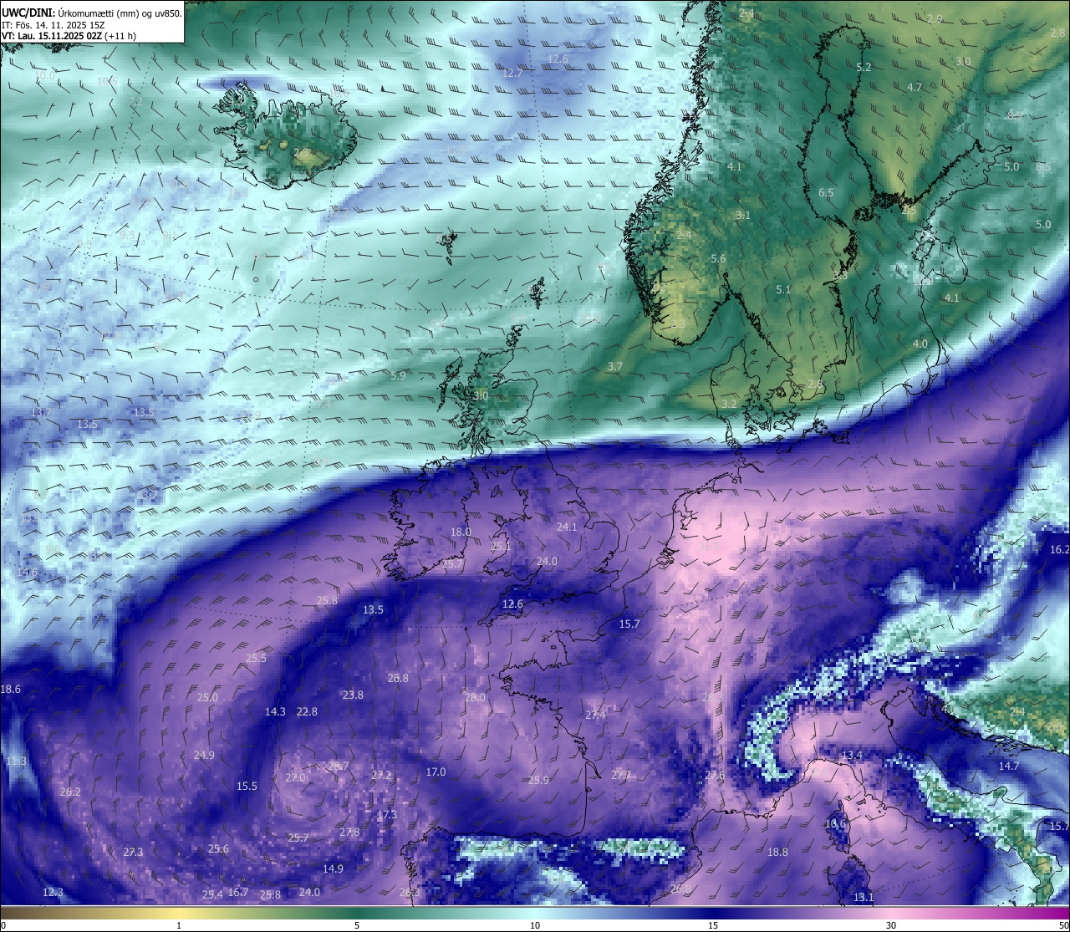The image size is (1070, 932).
Task: Click the map value 25.4
Action: tap(212, 895)
